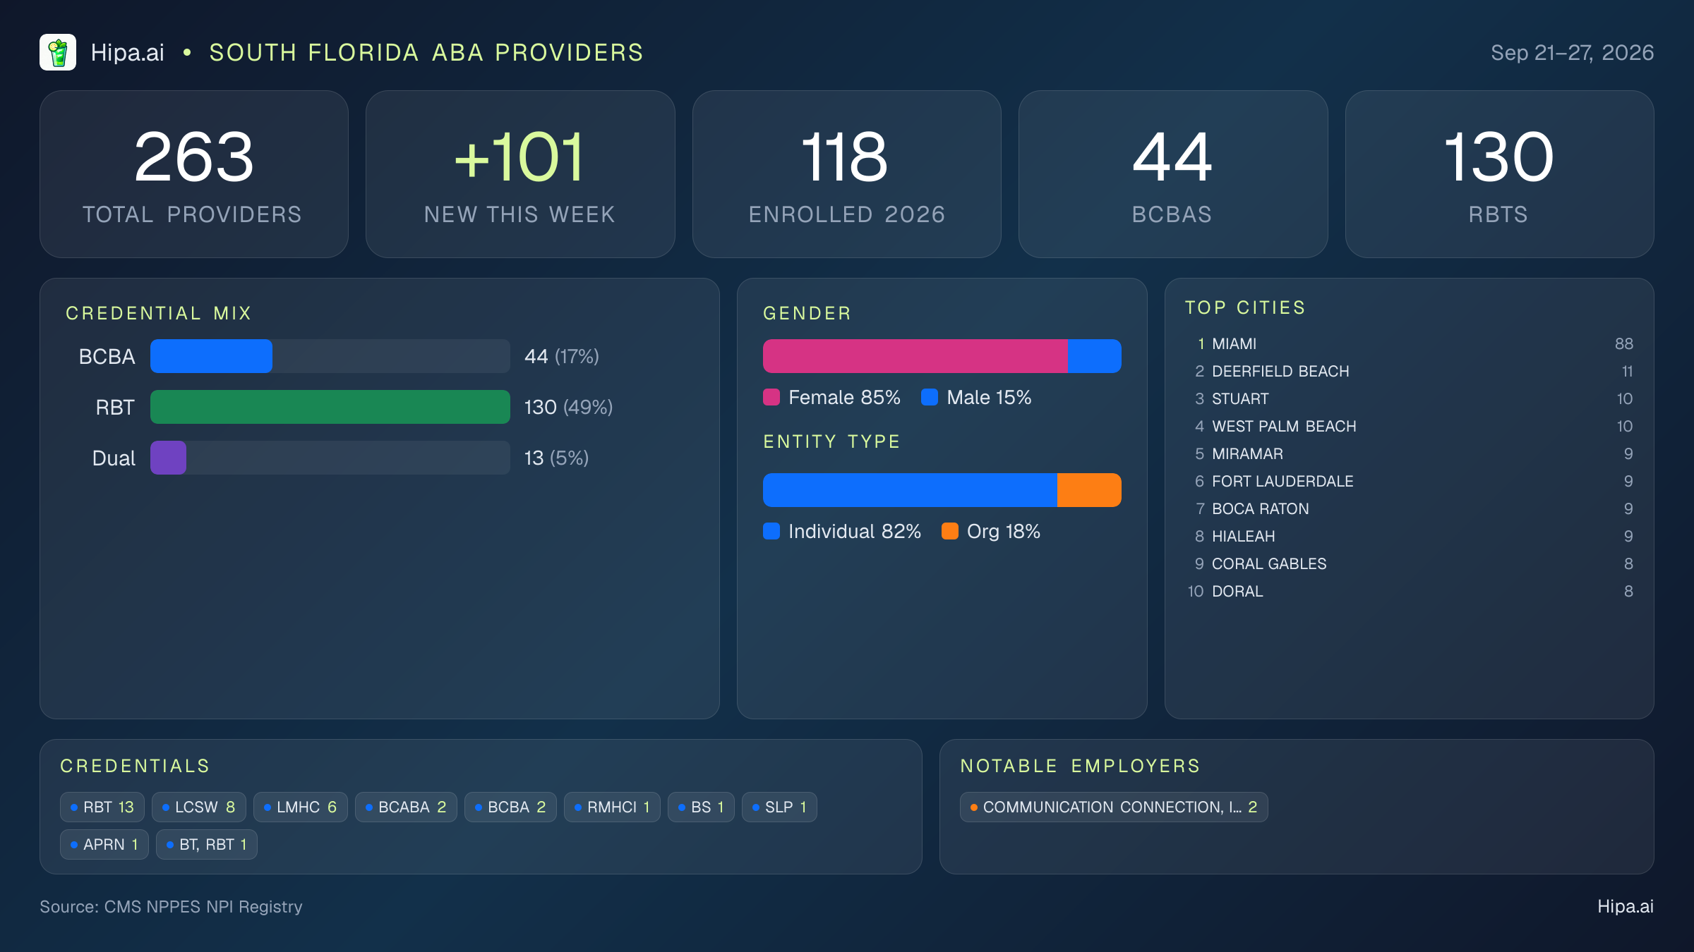Select the MIAMI row in Top Cities

coord(1410,343)
